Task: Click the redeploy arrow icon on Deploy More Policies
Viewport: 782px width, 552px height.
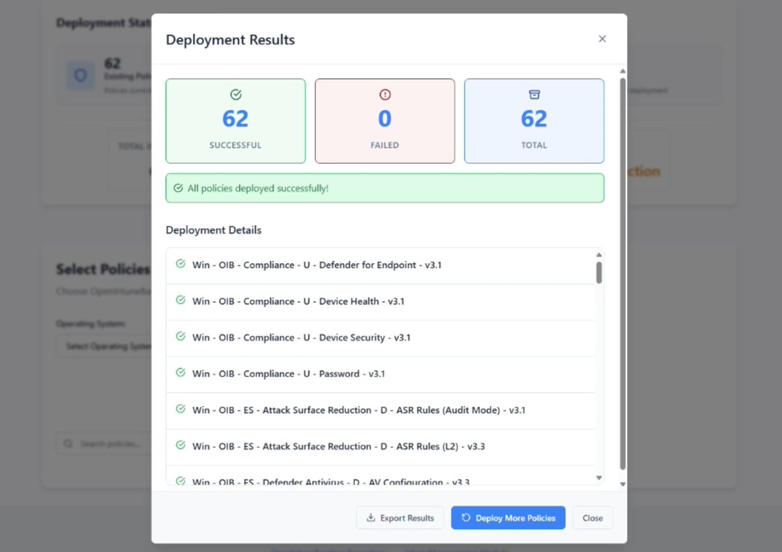Action: (x=465, y=517)
